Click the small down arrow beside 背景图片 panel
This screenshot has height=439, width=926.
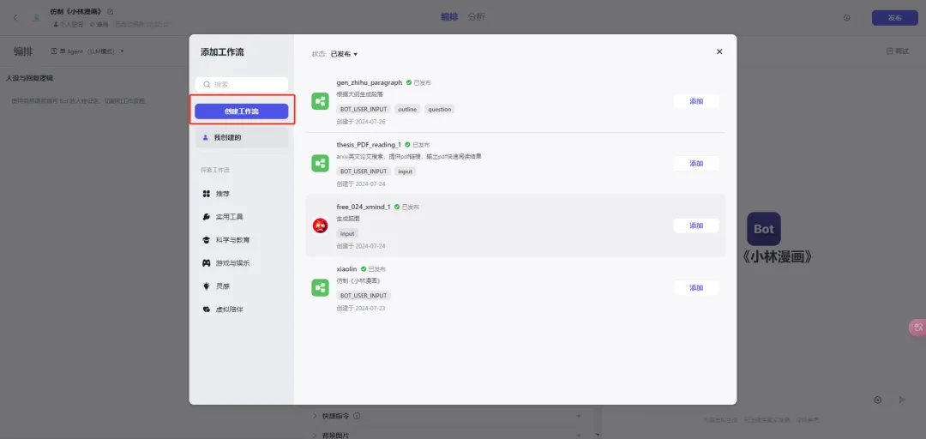(x=598, y=435)
